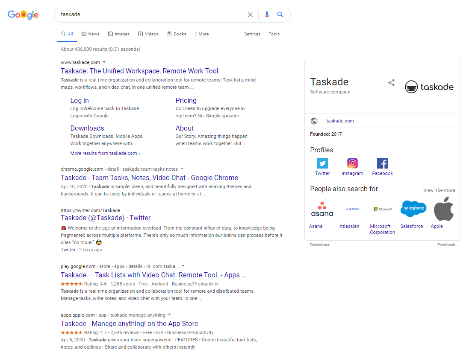Open the Atlassian text link

click(349, 226)
